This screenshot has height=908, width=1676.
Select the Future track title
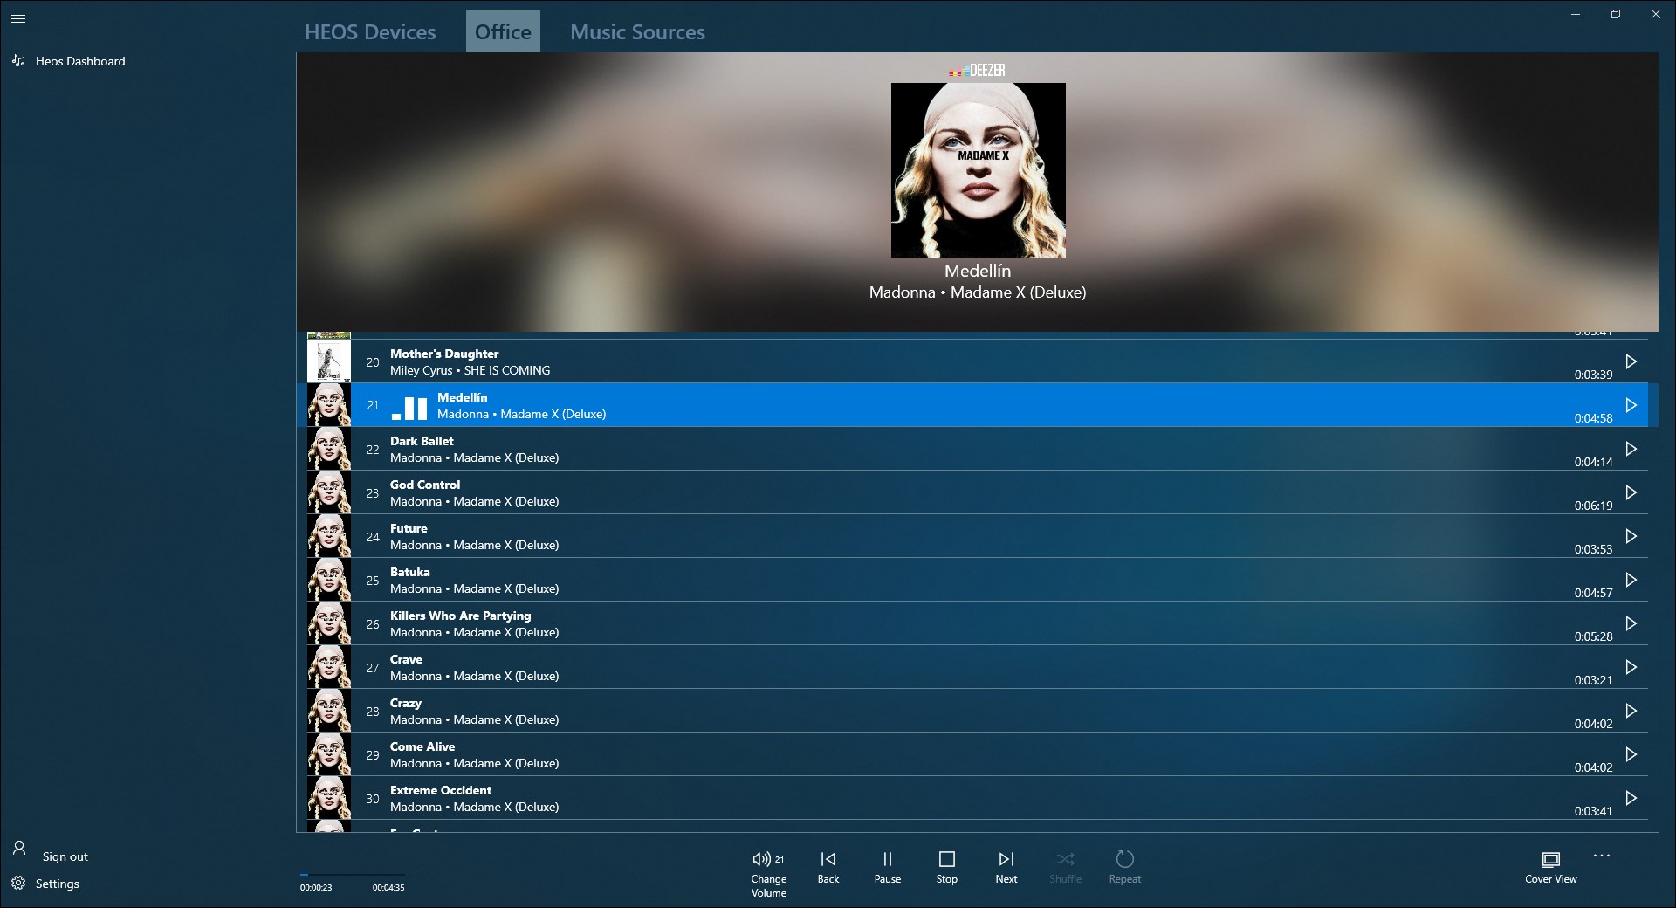click(409, 528)
